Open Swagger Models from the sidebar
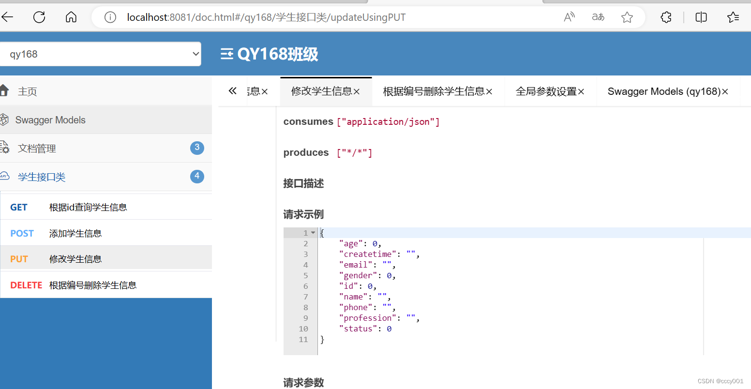This screenshot has height=389, width=751. pyautogui.click(x=50, y=120)
